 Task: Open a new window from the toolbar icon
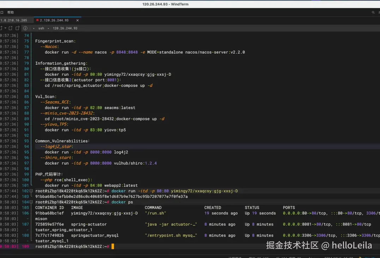[x=17, y=28]
